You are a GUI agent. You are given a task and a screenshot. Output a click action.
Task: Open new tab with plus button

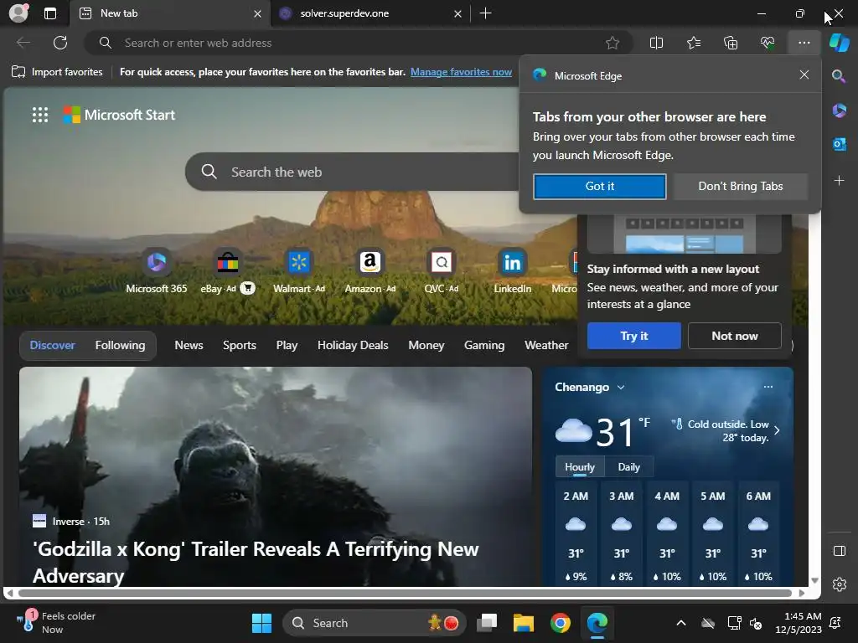pos(485,13)
